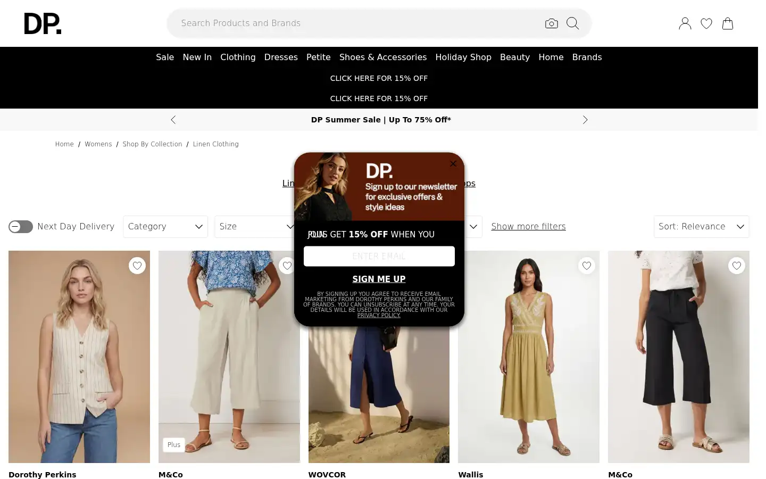Open the M&Co black culottes product image

tap(679, 357)
